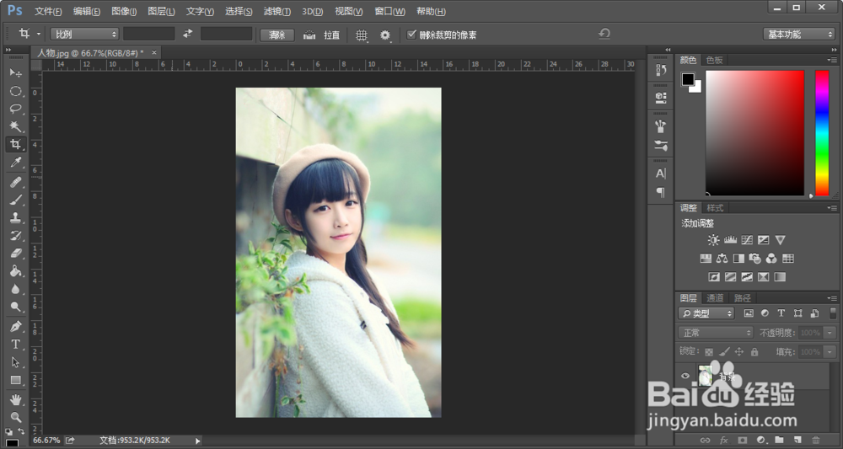Screen dimensions: 843x449
Task: Toggle shape layer filter
Action: [797, 313]
